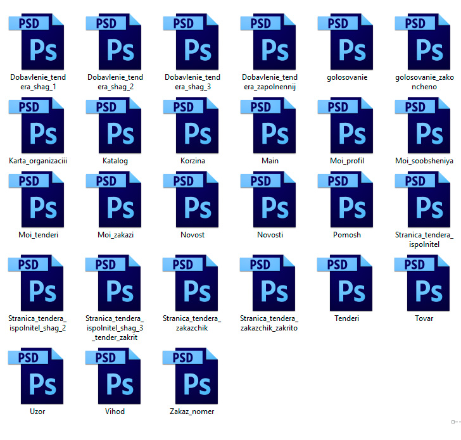Click the PSD icon labeled only golosovanie

(346, 41)
